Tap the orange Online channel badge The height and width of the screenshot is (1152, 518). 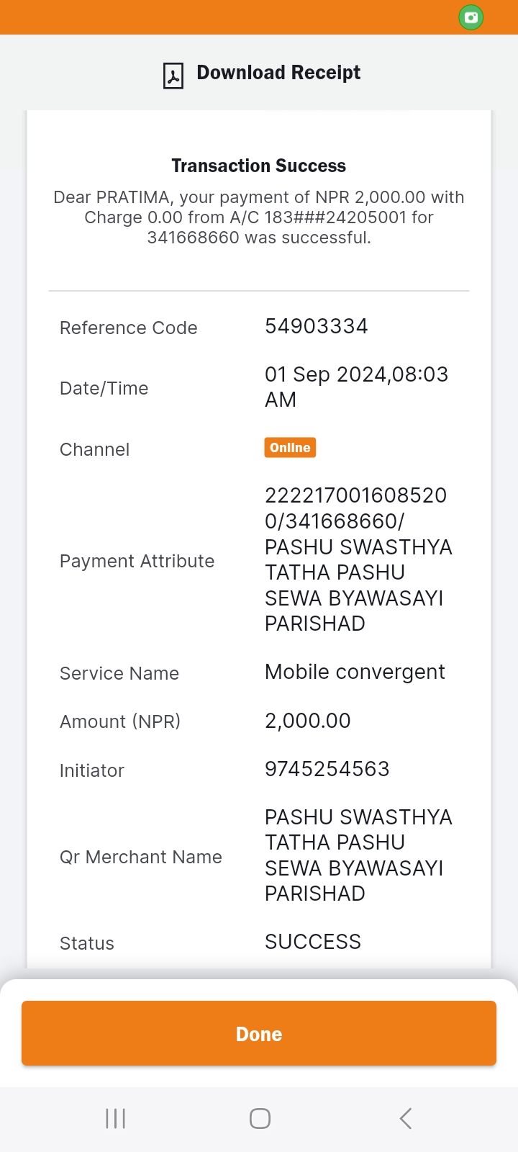[290, 448]
